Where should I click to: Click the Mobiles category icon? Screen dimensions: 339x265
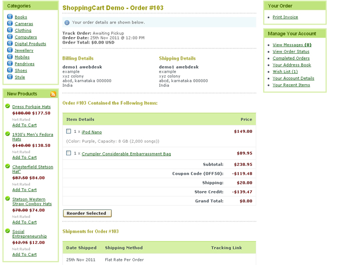pyautogui.click(x=10, y=57)
